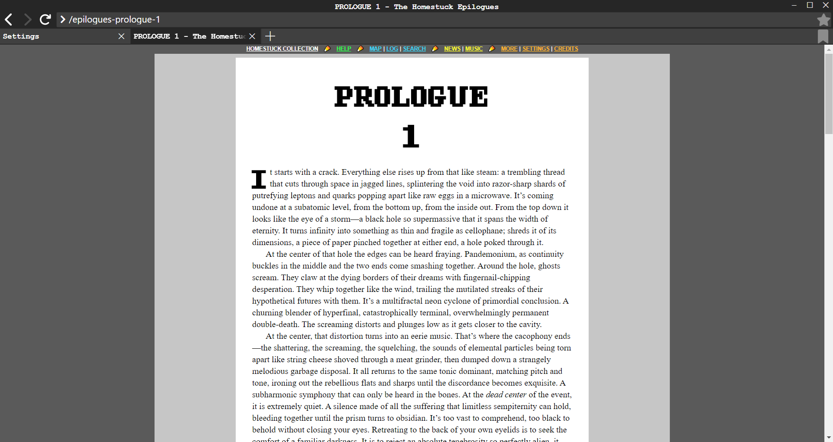The height and width of the screenshot is (442, 833).
Task: Open the CREDITS link
Action: (566, 49)
